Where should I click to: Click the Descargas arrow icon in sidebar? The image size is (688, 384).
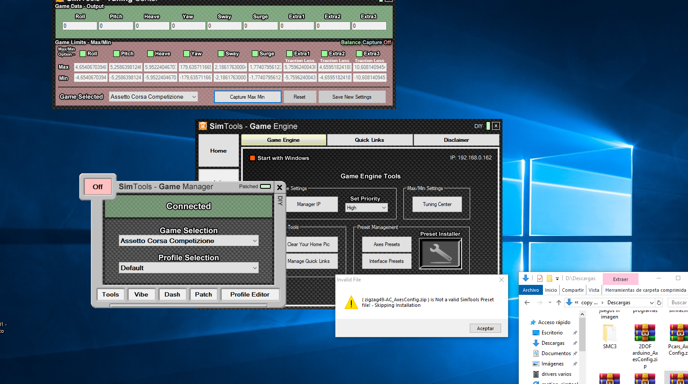[536, 343]
